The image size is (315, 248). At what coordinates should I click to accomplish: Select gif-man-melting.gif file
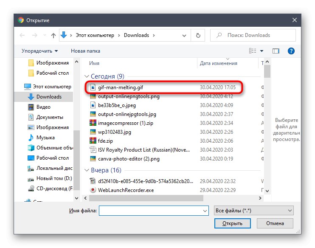tap(121, 87)
